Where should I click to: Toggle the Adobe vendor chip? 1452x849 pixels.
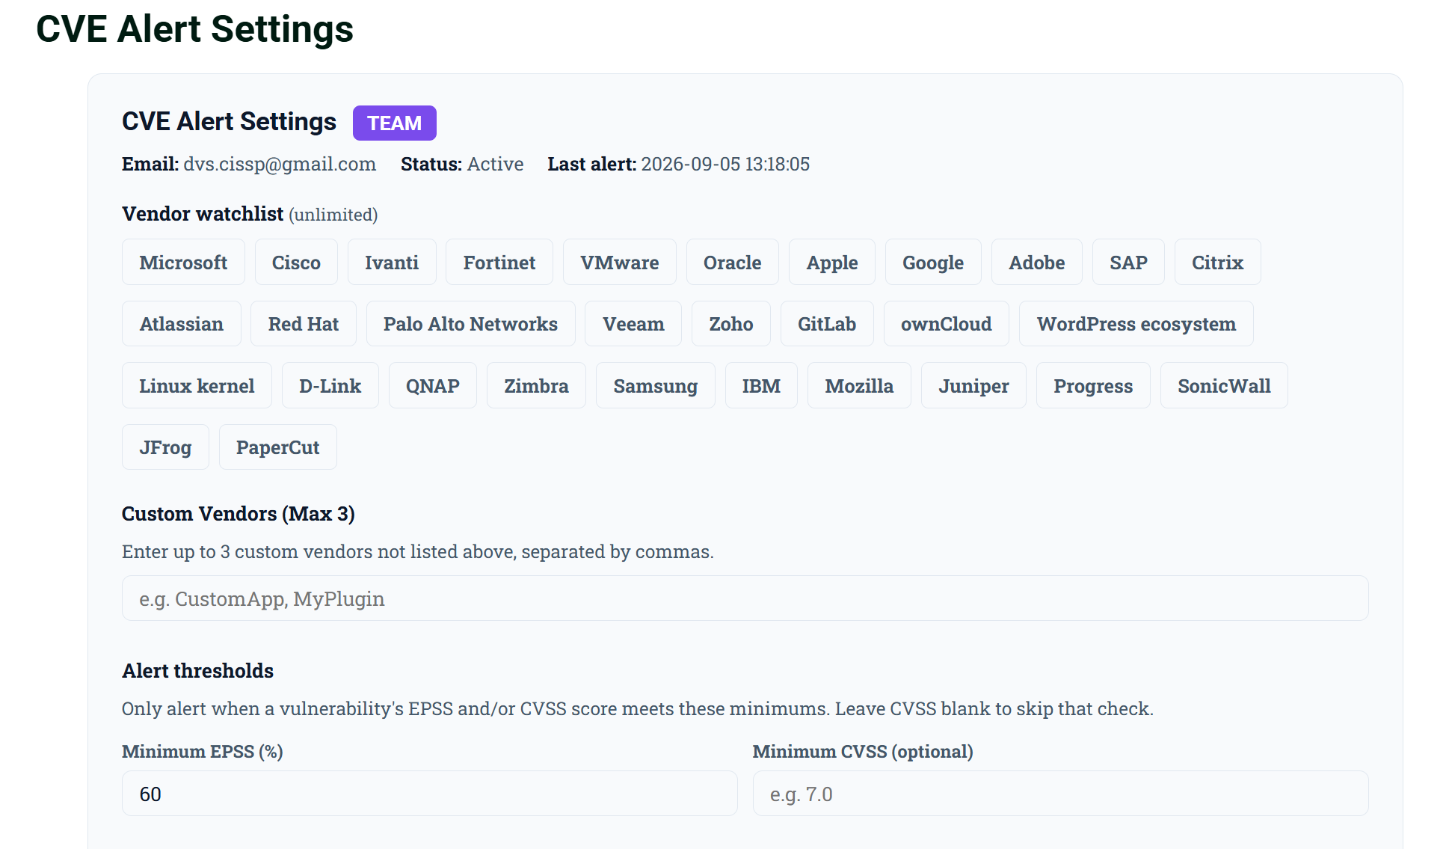tap(1037, 263)
